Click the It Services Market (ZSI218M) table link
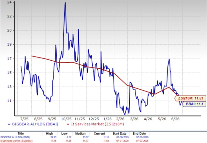Screen dimensions: 207x143 [16, 141]
